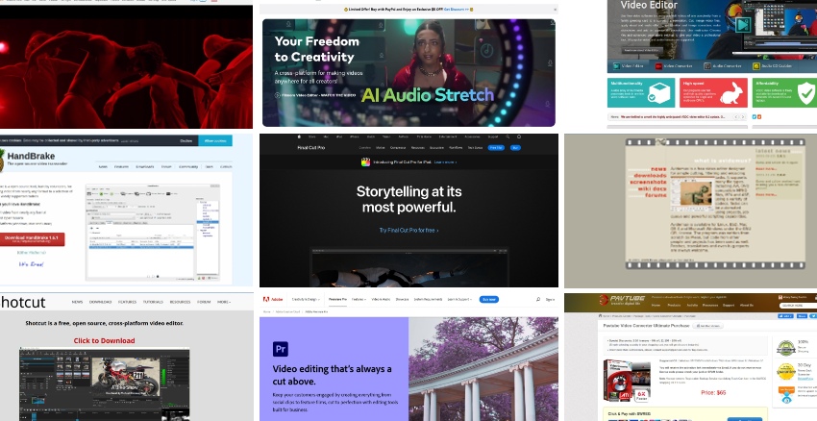Click the shopping bag icon on Apple nav
Screen dimensions: 817x421
pos(519,137)
